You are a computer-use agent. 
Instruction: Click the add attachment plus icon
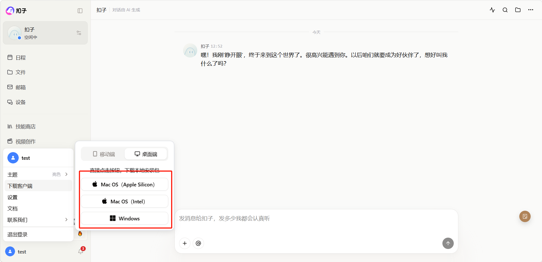pyautogui.click(x=185, y=243)
